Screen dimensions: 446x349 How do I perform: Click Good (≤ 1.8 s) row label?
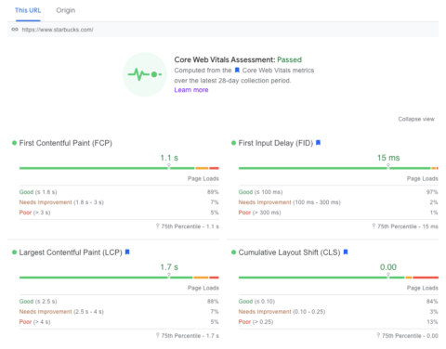pos(38,192)
